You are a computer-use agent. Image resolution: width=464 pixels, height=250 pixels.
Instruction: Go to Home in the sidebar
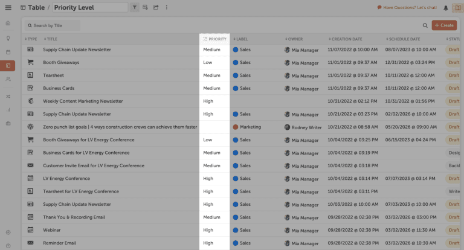[8, 23]
